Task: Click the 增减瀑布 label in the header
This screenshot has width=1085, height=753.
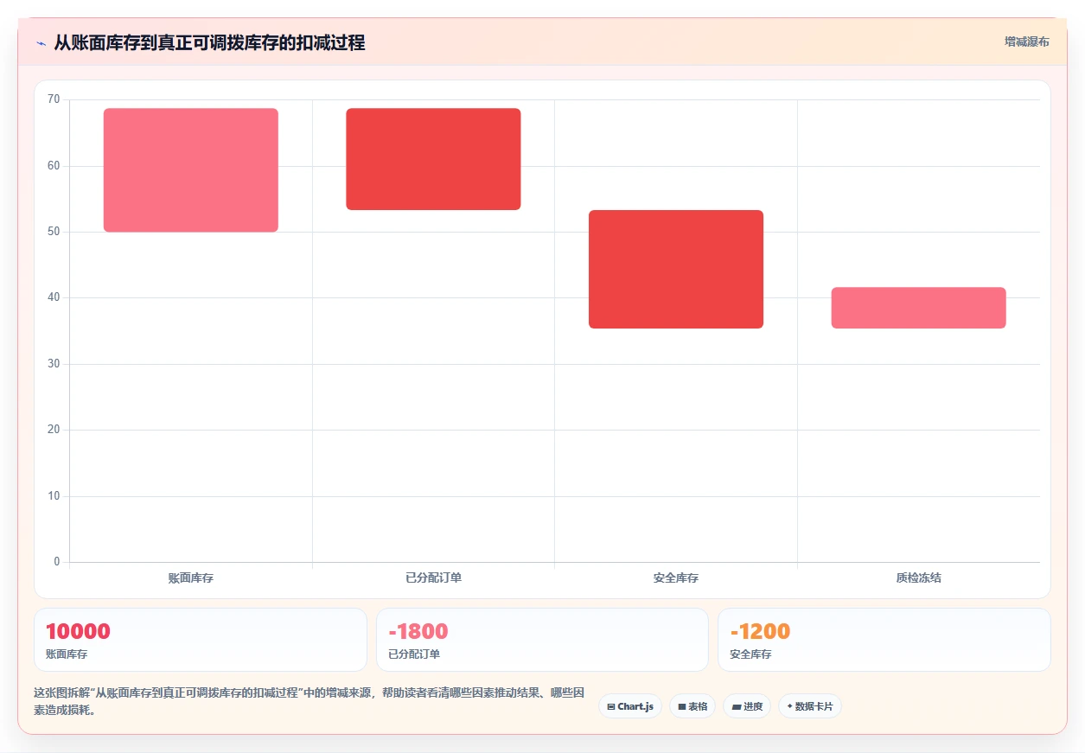Action: 1026,41
